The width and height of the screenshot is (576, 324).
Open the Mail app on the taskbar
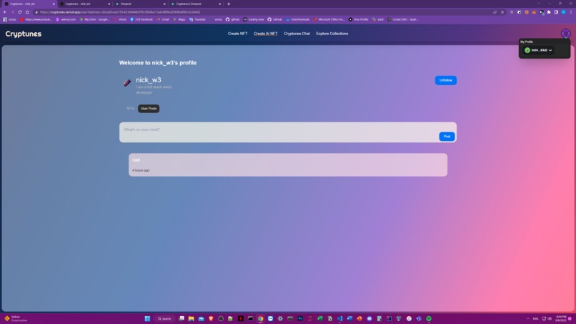coord(201,318)
